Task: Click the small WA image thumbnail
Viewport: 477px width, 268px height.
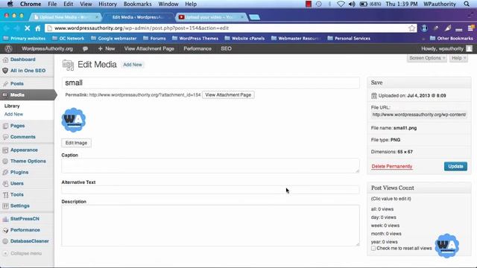Action: tap(74, 120)
